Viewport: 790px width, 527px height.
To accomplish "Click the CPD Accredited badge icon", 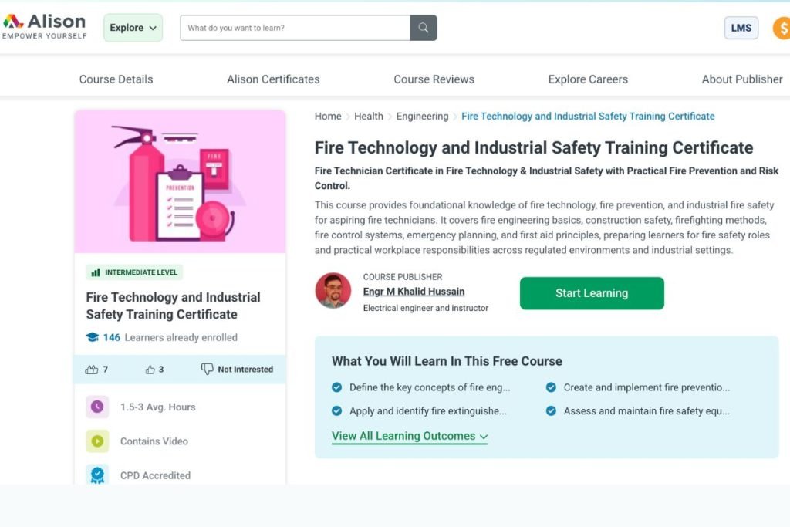I will [x=97, y=475].
